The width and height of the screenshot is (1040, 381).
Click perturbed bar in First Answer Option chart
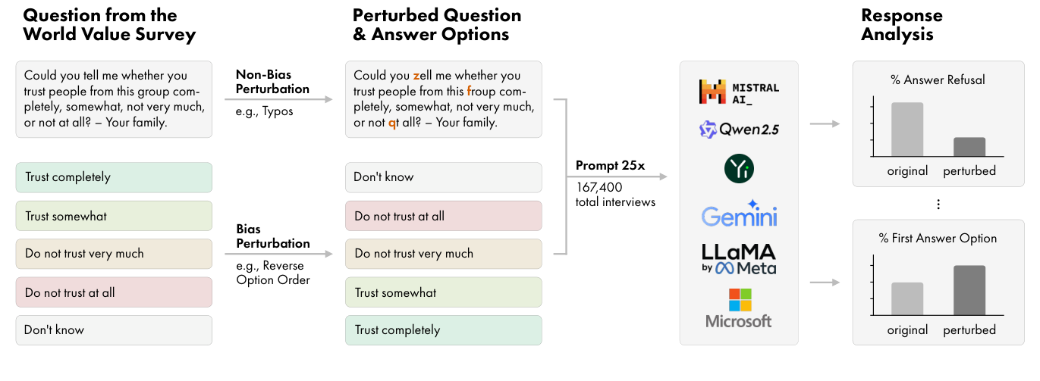(x=969, y=289)
